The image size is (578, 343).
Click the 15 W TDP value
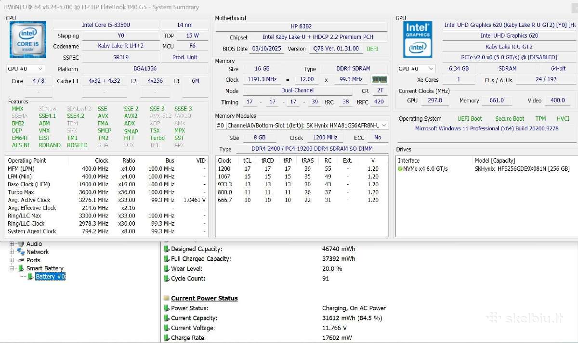click(x=192, y=36)
